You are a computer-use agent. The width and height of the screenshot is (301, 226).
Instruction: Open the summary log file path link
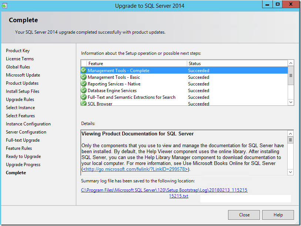click(164, 193)
